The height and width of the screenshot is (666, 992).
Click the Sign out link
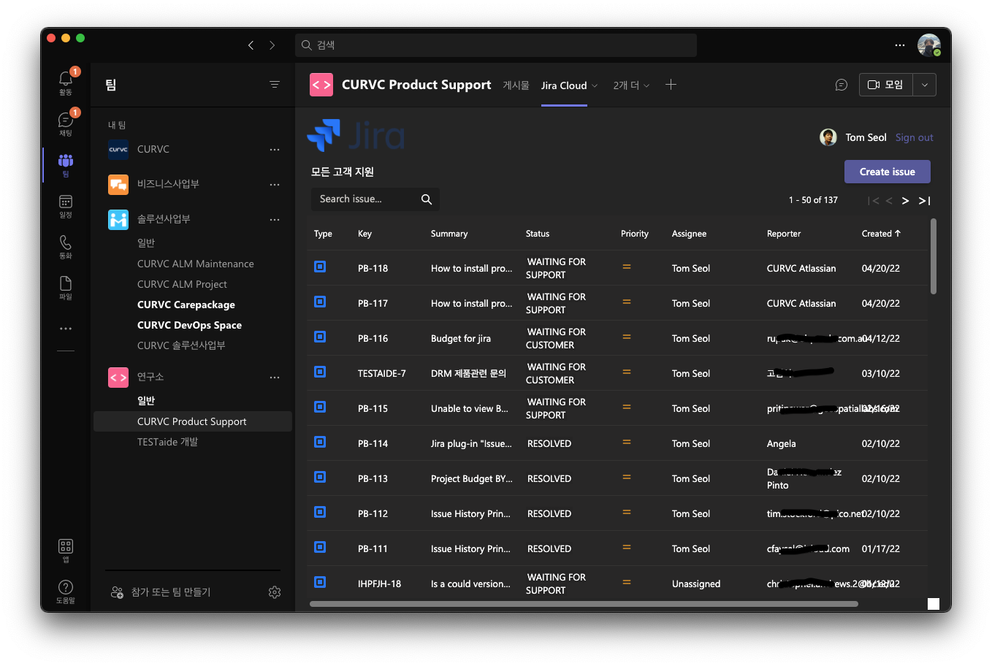(x=915, y=137)
